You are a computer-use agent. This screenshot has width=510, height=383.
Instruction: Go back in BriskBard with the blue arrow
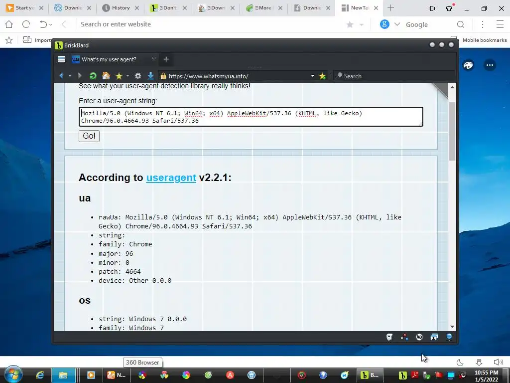[61, 76]
